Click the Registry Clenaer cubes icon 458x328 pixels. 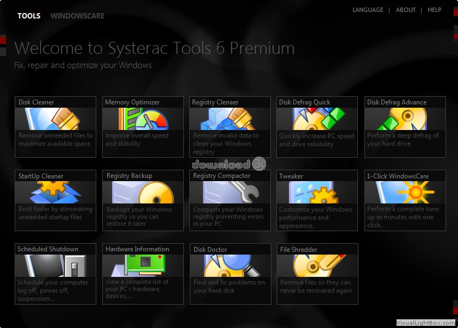tap(228, 119)
